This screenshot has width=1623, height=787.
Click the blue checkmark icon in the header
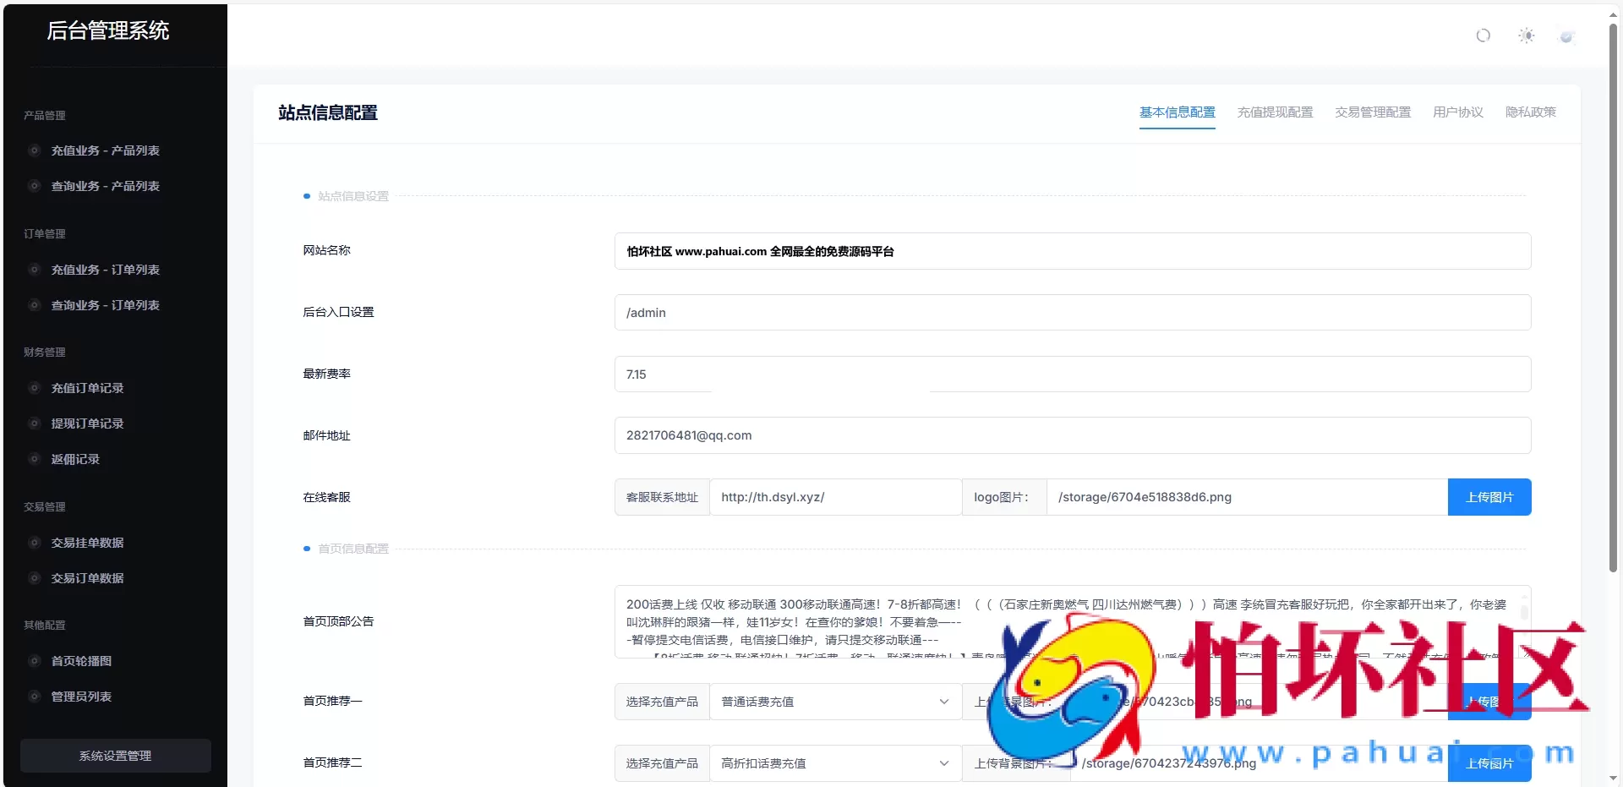click(1566, 36)
